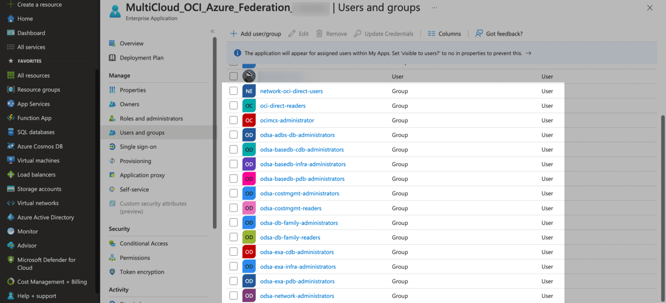Screen dimensions: 666x303
Task: Open the Home icon in the sidebar
Action: 11,18
